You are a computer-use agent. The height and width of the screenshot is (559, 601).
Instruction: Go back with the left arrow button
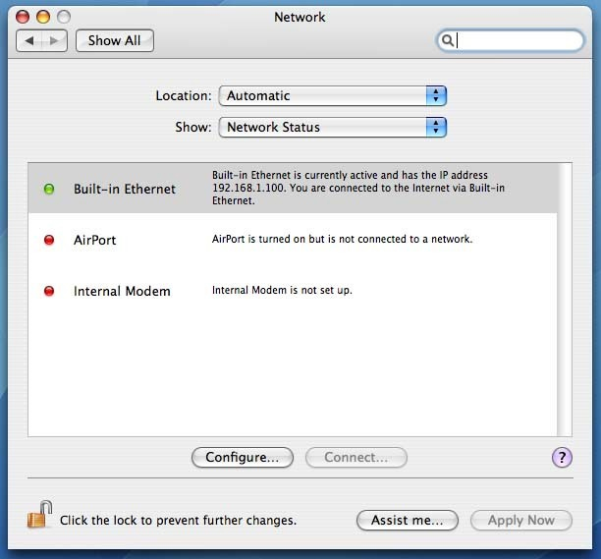[x=29, y=40]
